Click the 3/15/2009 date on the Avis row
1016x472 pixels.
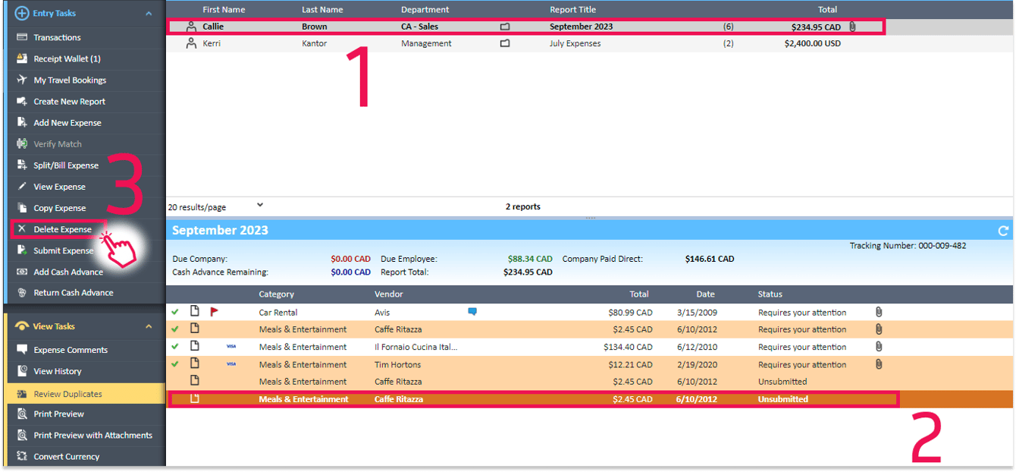(x=697, y=312)
